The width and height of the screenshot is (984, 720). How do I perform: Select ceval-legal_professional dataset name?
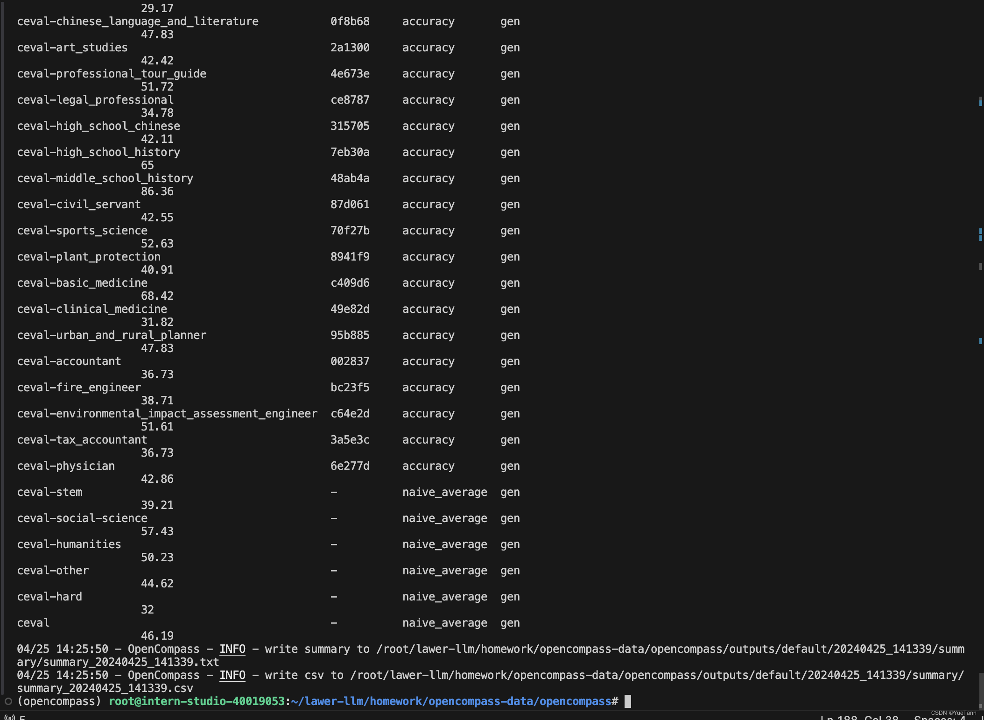pyautogui.click(x=95, y=100)
